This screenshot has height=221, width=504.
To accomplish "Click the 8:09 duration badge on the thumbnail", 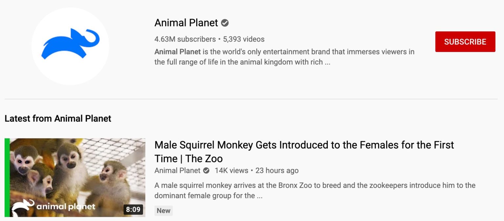I will pyautogui.click(x=133, y=210).
